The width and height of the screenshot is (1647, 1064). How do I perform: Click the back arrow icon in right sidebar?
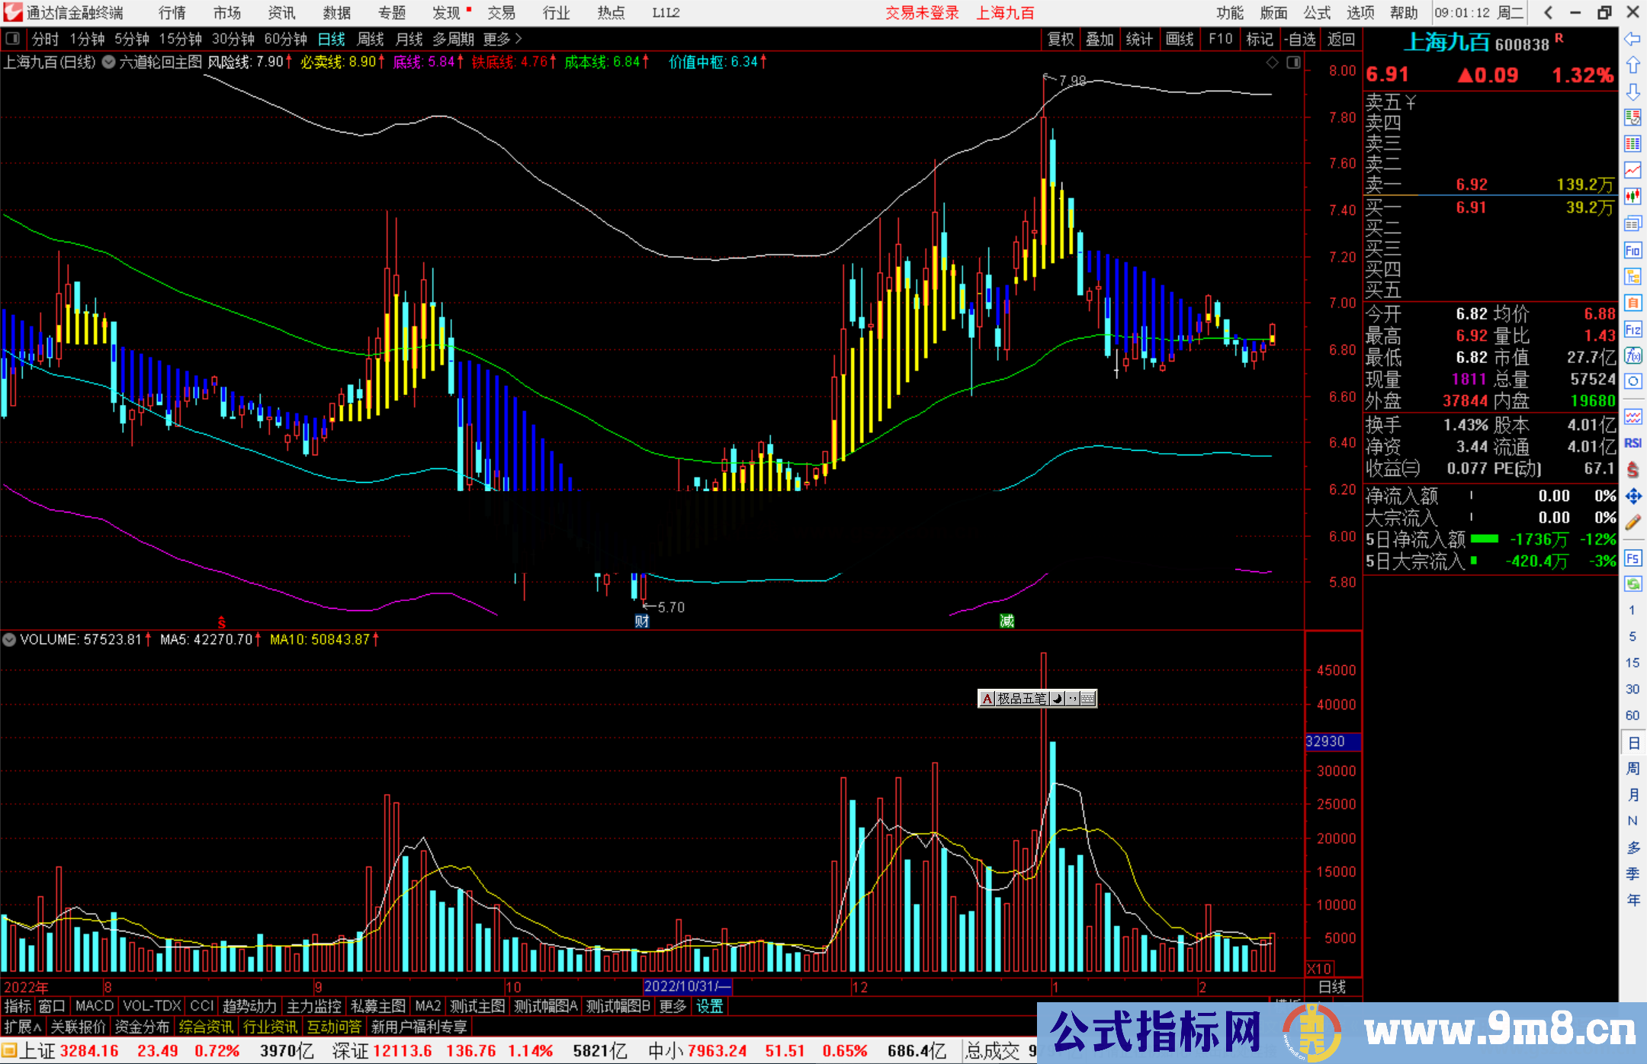coord(1633,39)
